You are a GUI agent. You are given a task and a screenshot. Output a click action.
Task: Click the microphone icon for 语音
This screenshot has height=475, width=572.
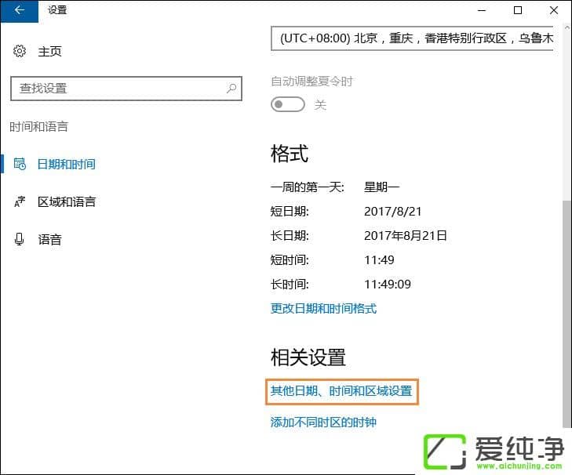pos(20,240)
